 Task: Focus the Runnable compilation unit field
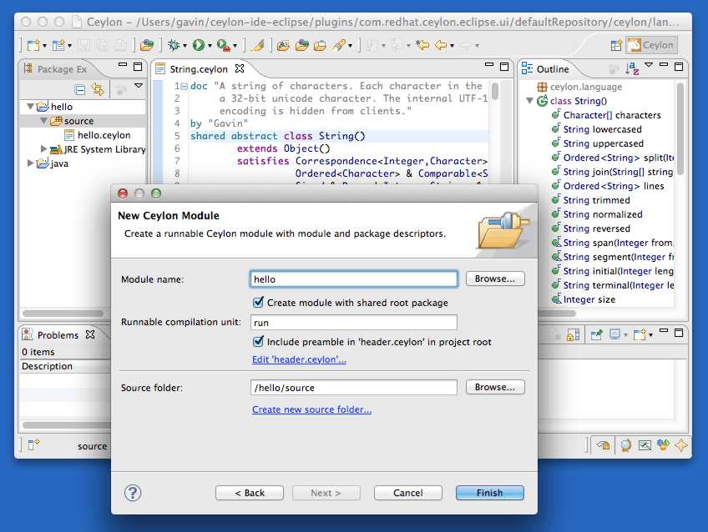click(353, 323)
